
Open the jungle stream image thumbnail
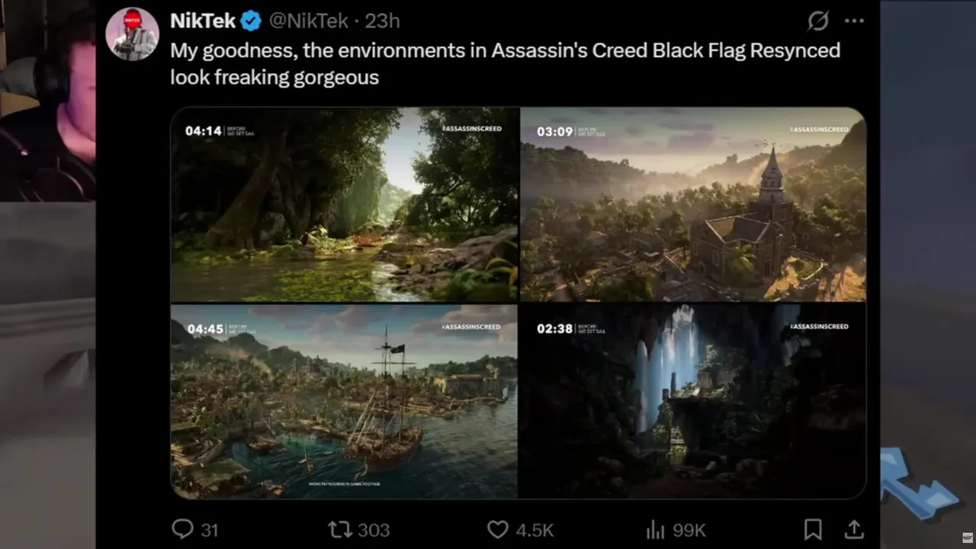pos(344,204)
